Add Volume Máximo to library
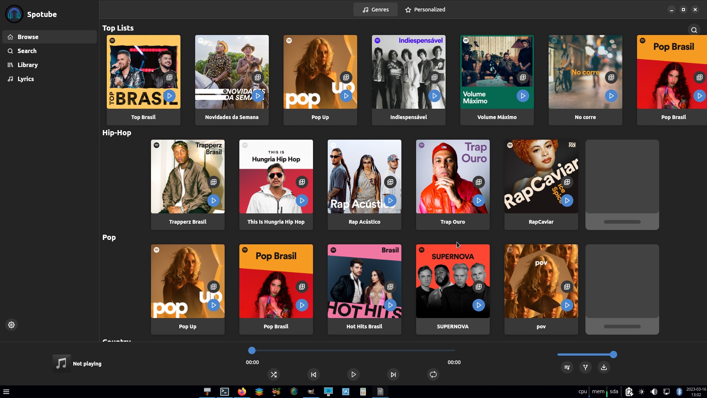The width and height of the screenshot is (707, 398). [x=523, y=77]
